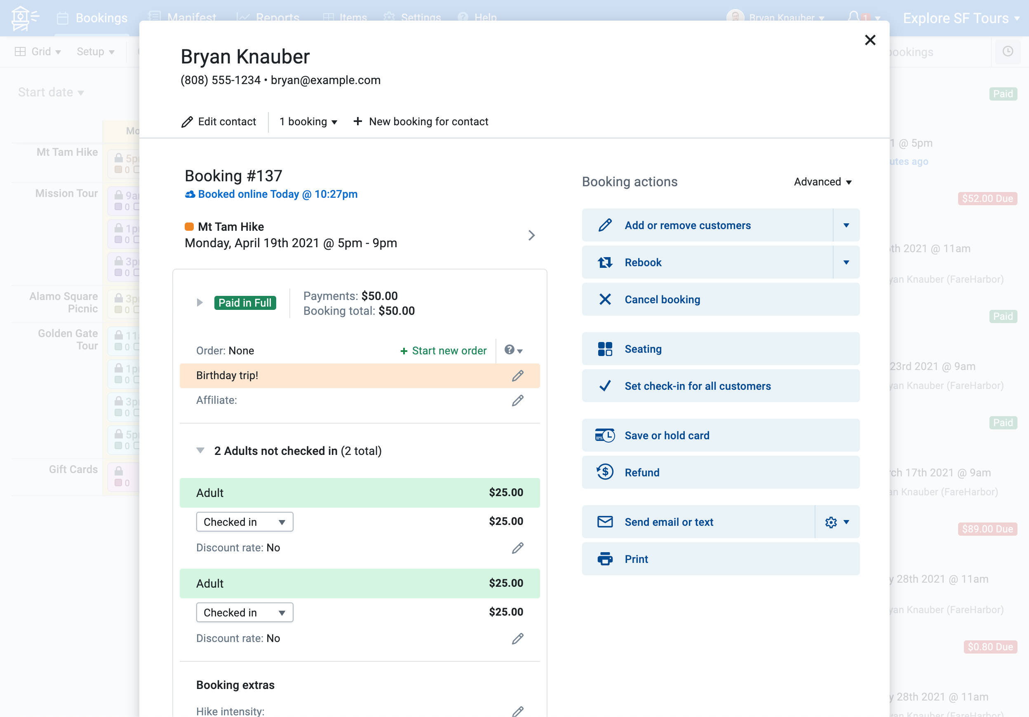This screenshot has width=1029, height=717.
Task: Click the Rebook arrows icon
Action: pyautogui.click(x=605, y=262)
